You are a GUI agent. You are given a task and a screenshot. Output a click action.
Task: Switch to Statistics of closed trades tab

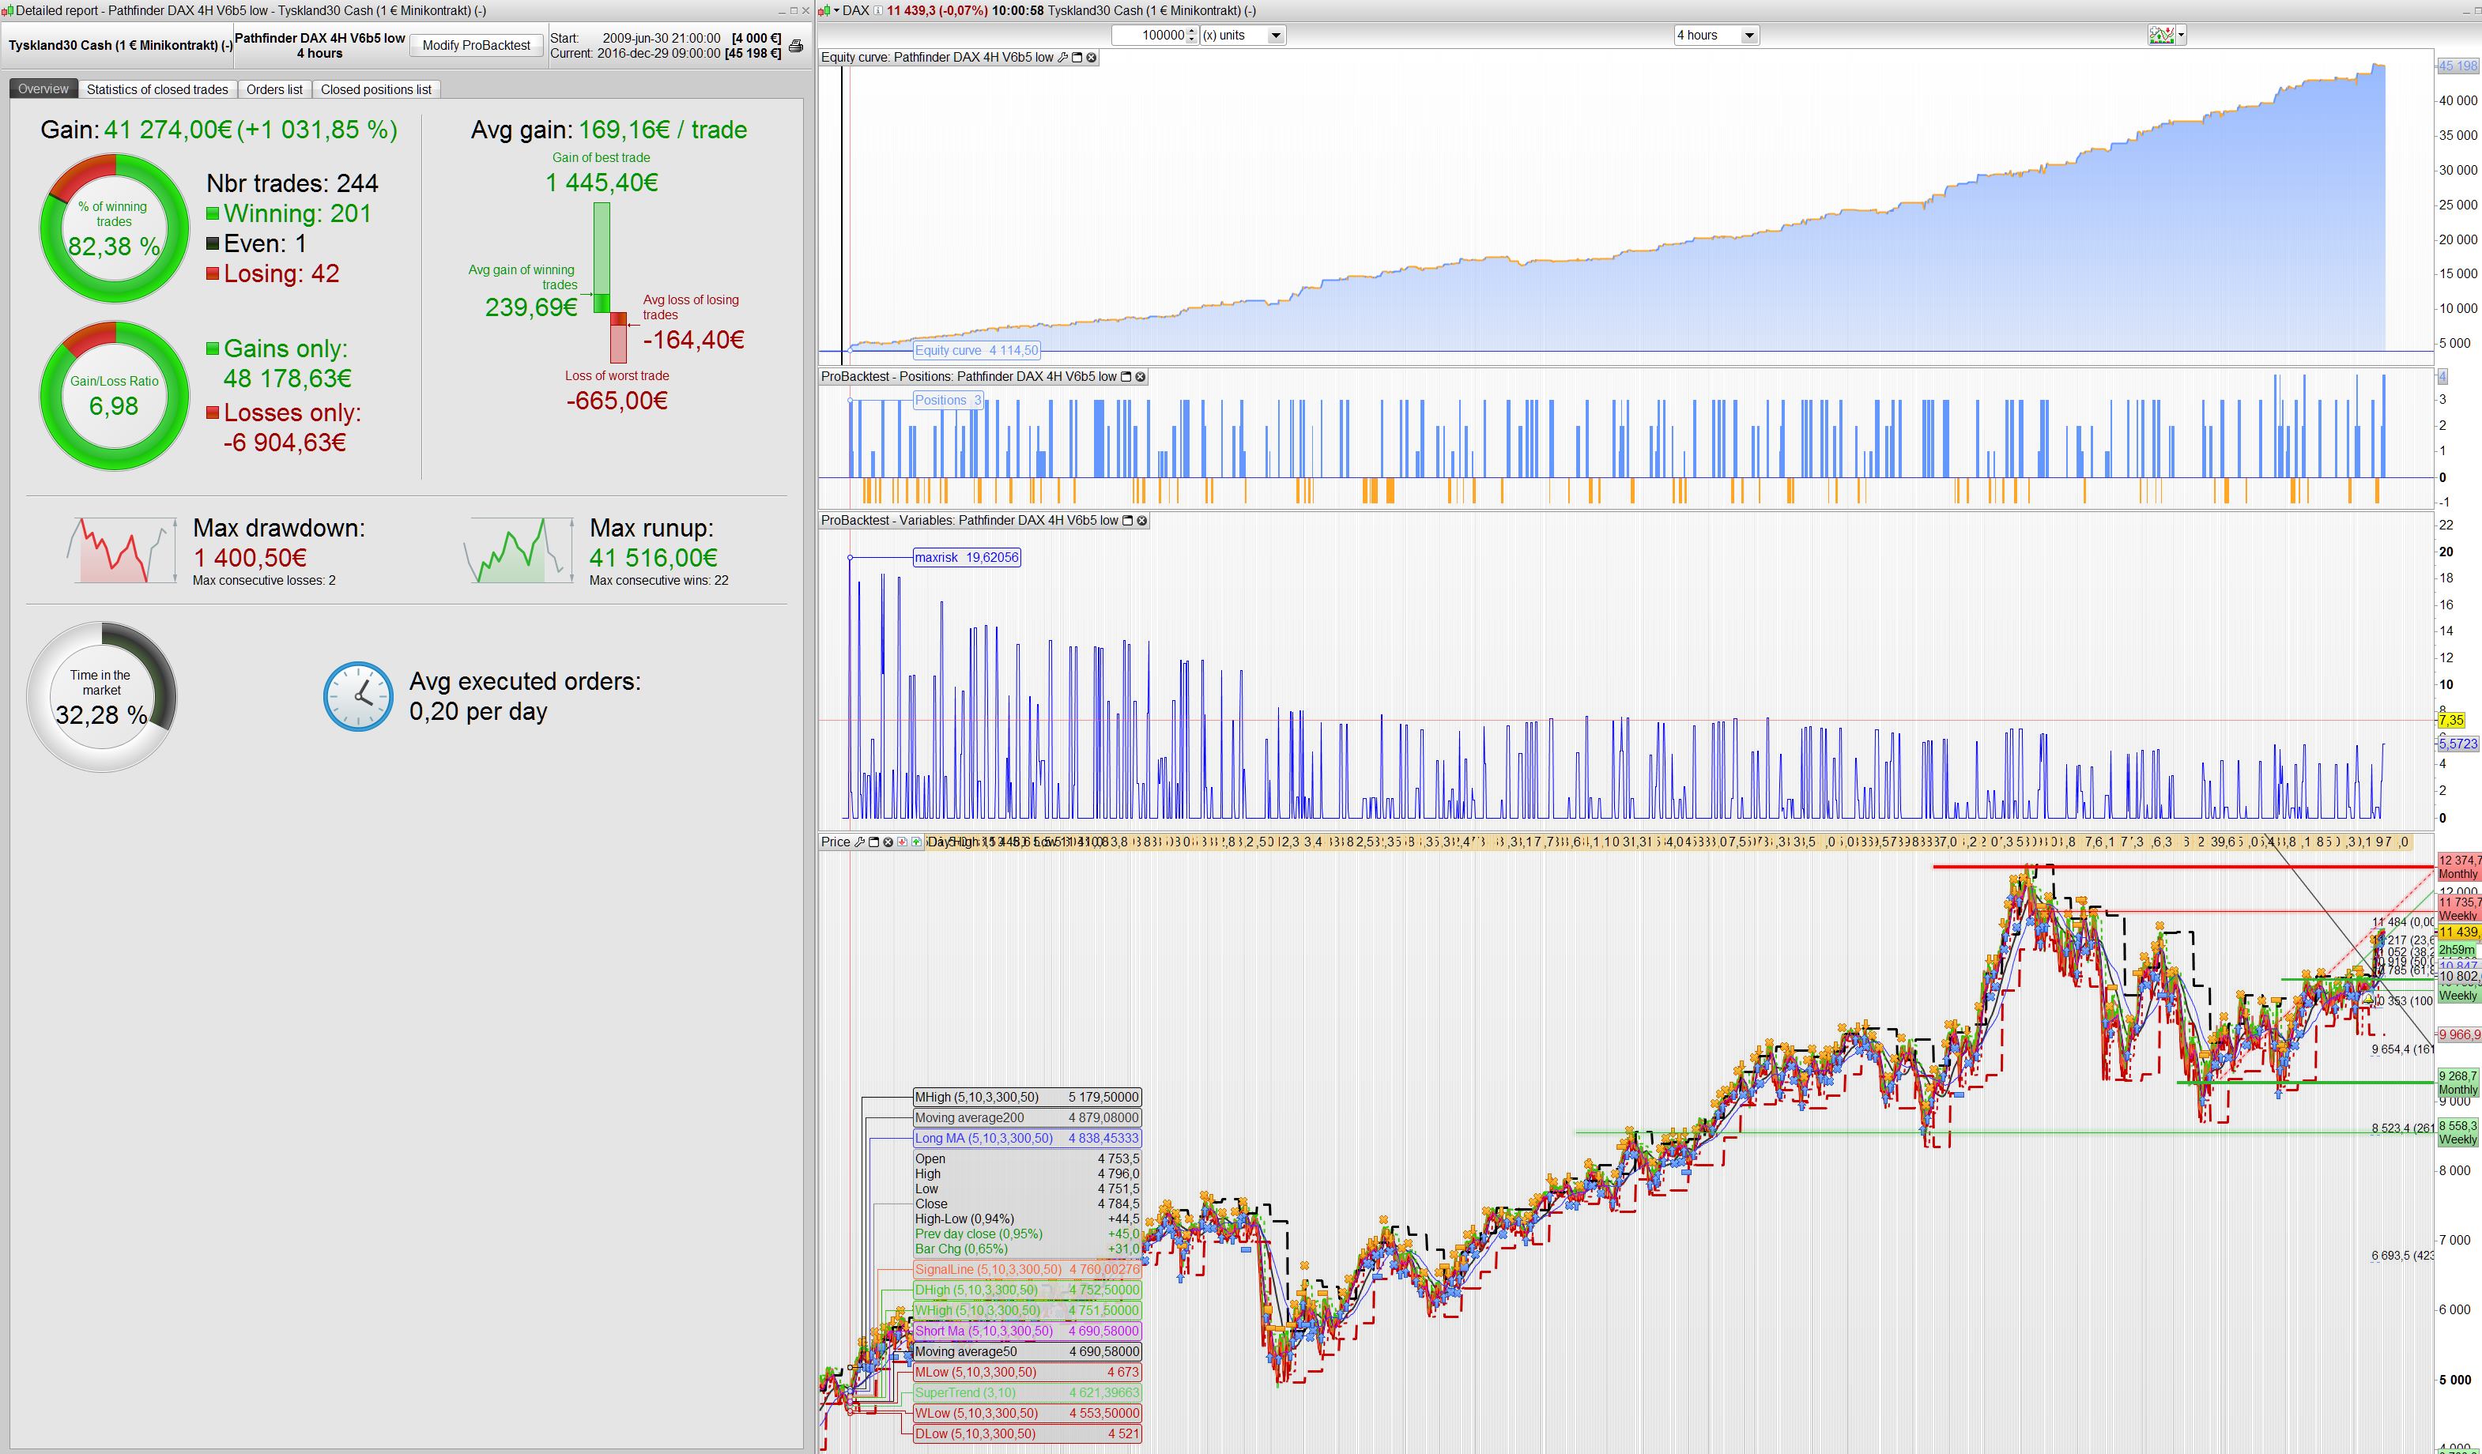tap(157, 89)
